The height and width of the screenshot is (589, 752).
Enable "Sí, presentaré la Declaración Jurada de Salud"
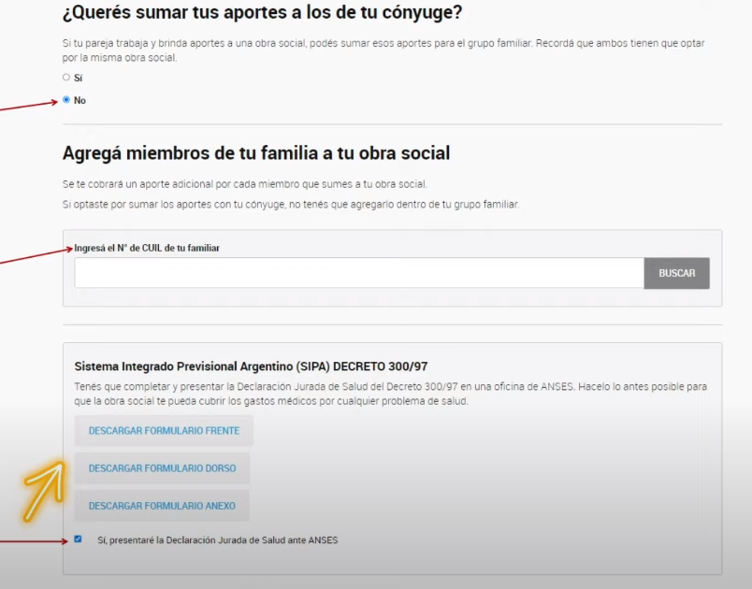(x=79, y=539)
